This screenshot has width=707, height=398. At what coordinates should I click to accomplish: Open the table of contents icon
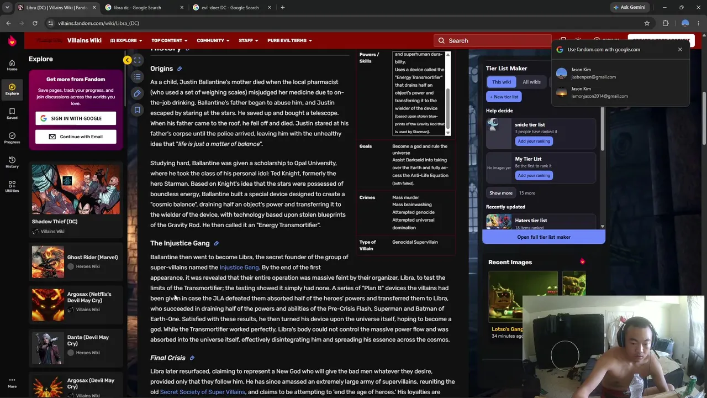[x=138, y=76]
